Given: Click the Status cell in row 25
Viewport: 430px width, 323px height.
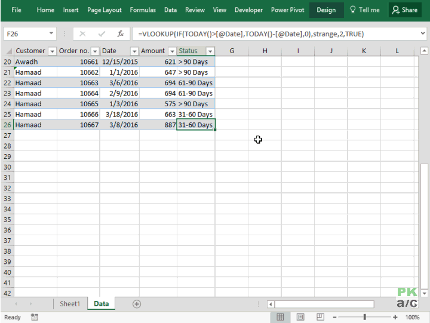Looking at the screenshot, I should coord(196,115).
